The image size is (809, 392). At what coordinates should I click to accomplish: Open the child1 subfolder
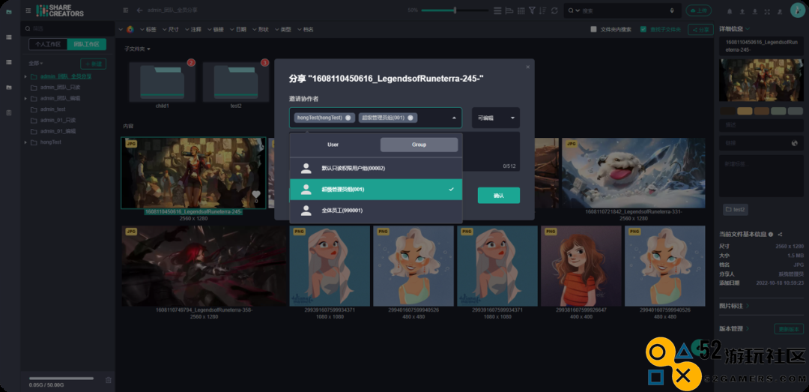(x=163, y=82)
